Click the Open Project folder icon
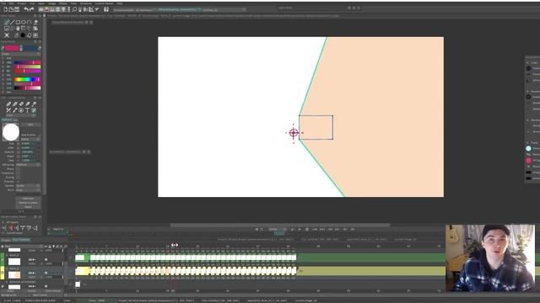The height and width of the screenshot is (303, 540). 11,9
